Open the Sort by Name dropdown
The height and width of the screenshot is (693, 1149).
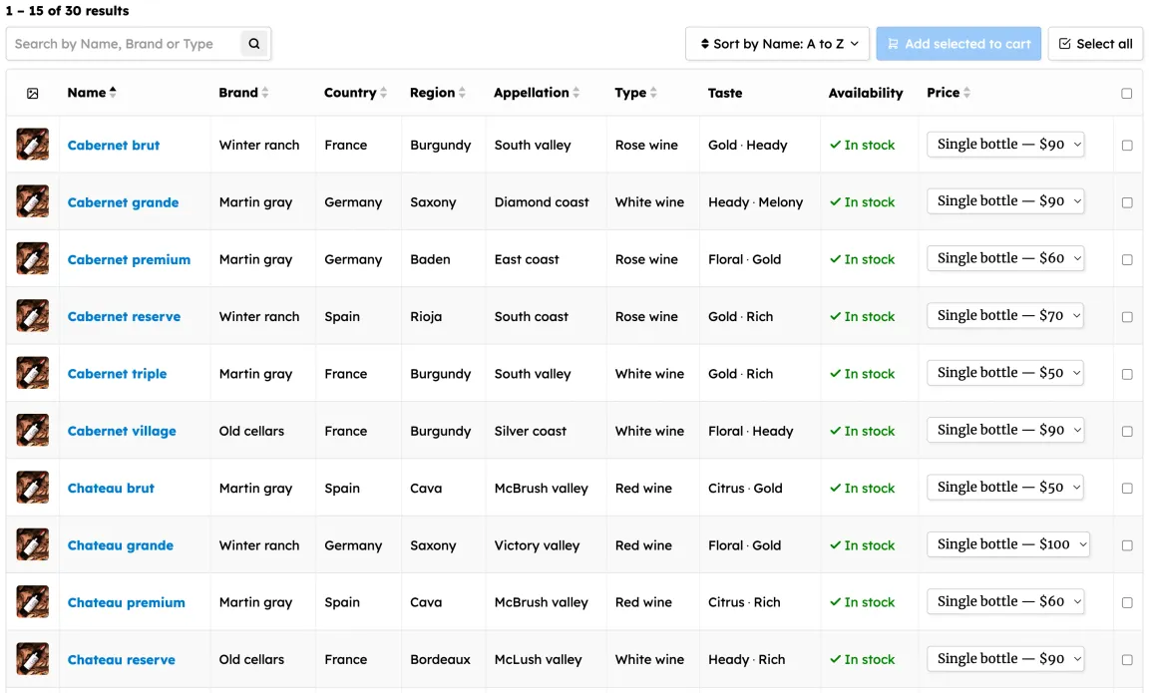[778, 44]
